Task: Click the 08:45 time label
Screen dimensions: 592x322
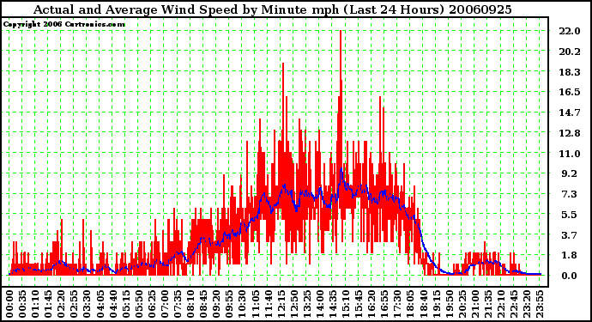Action: pyautogui.click(x=202, y=304)
